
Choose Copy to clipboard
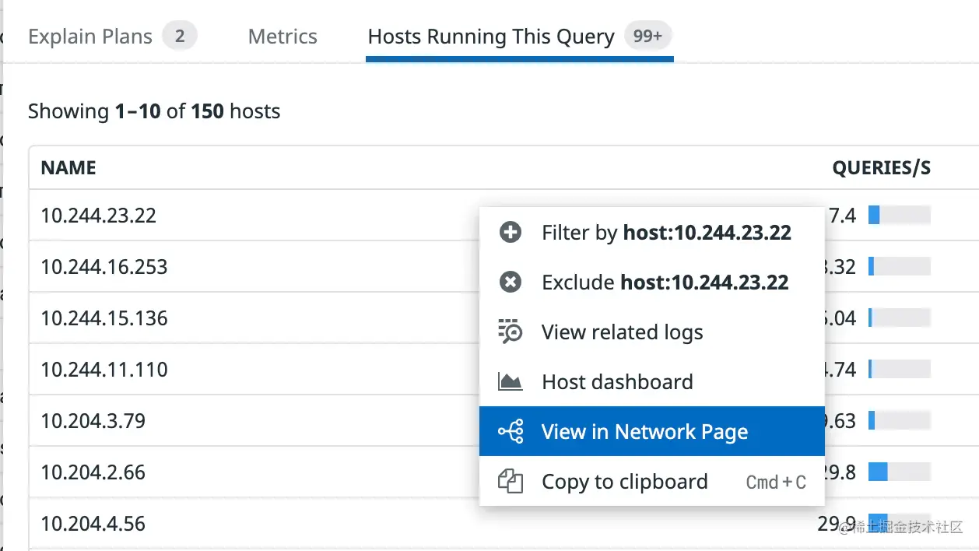point(652,482)
